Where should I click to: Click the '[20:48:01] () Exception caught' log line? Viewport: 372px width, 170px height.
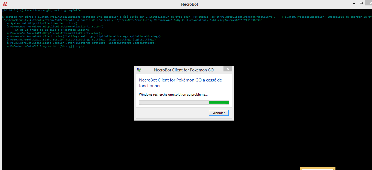pyautogui.click(x=43, y=10)
